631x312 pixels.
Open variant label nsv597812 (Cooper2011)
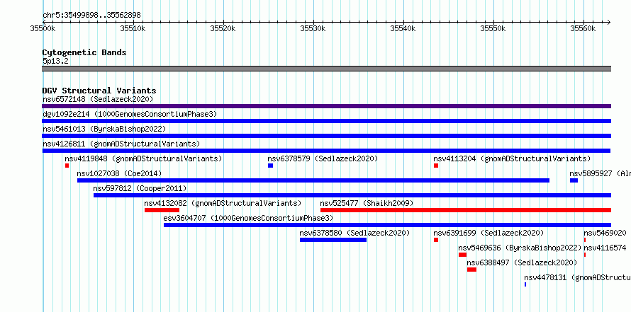[x=140, y=188]
